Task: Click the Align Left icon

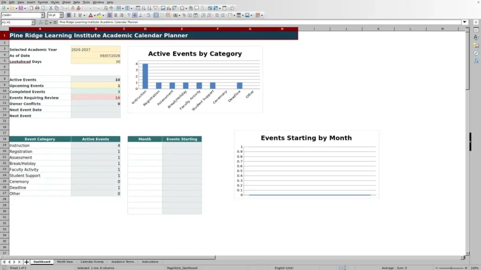Action: point(110,15)
